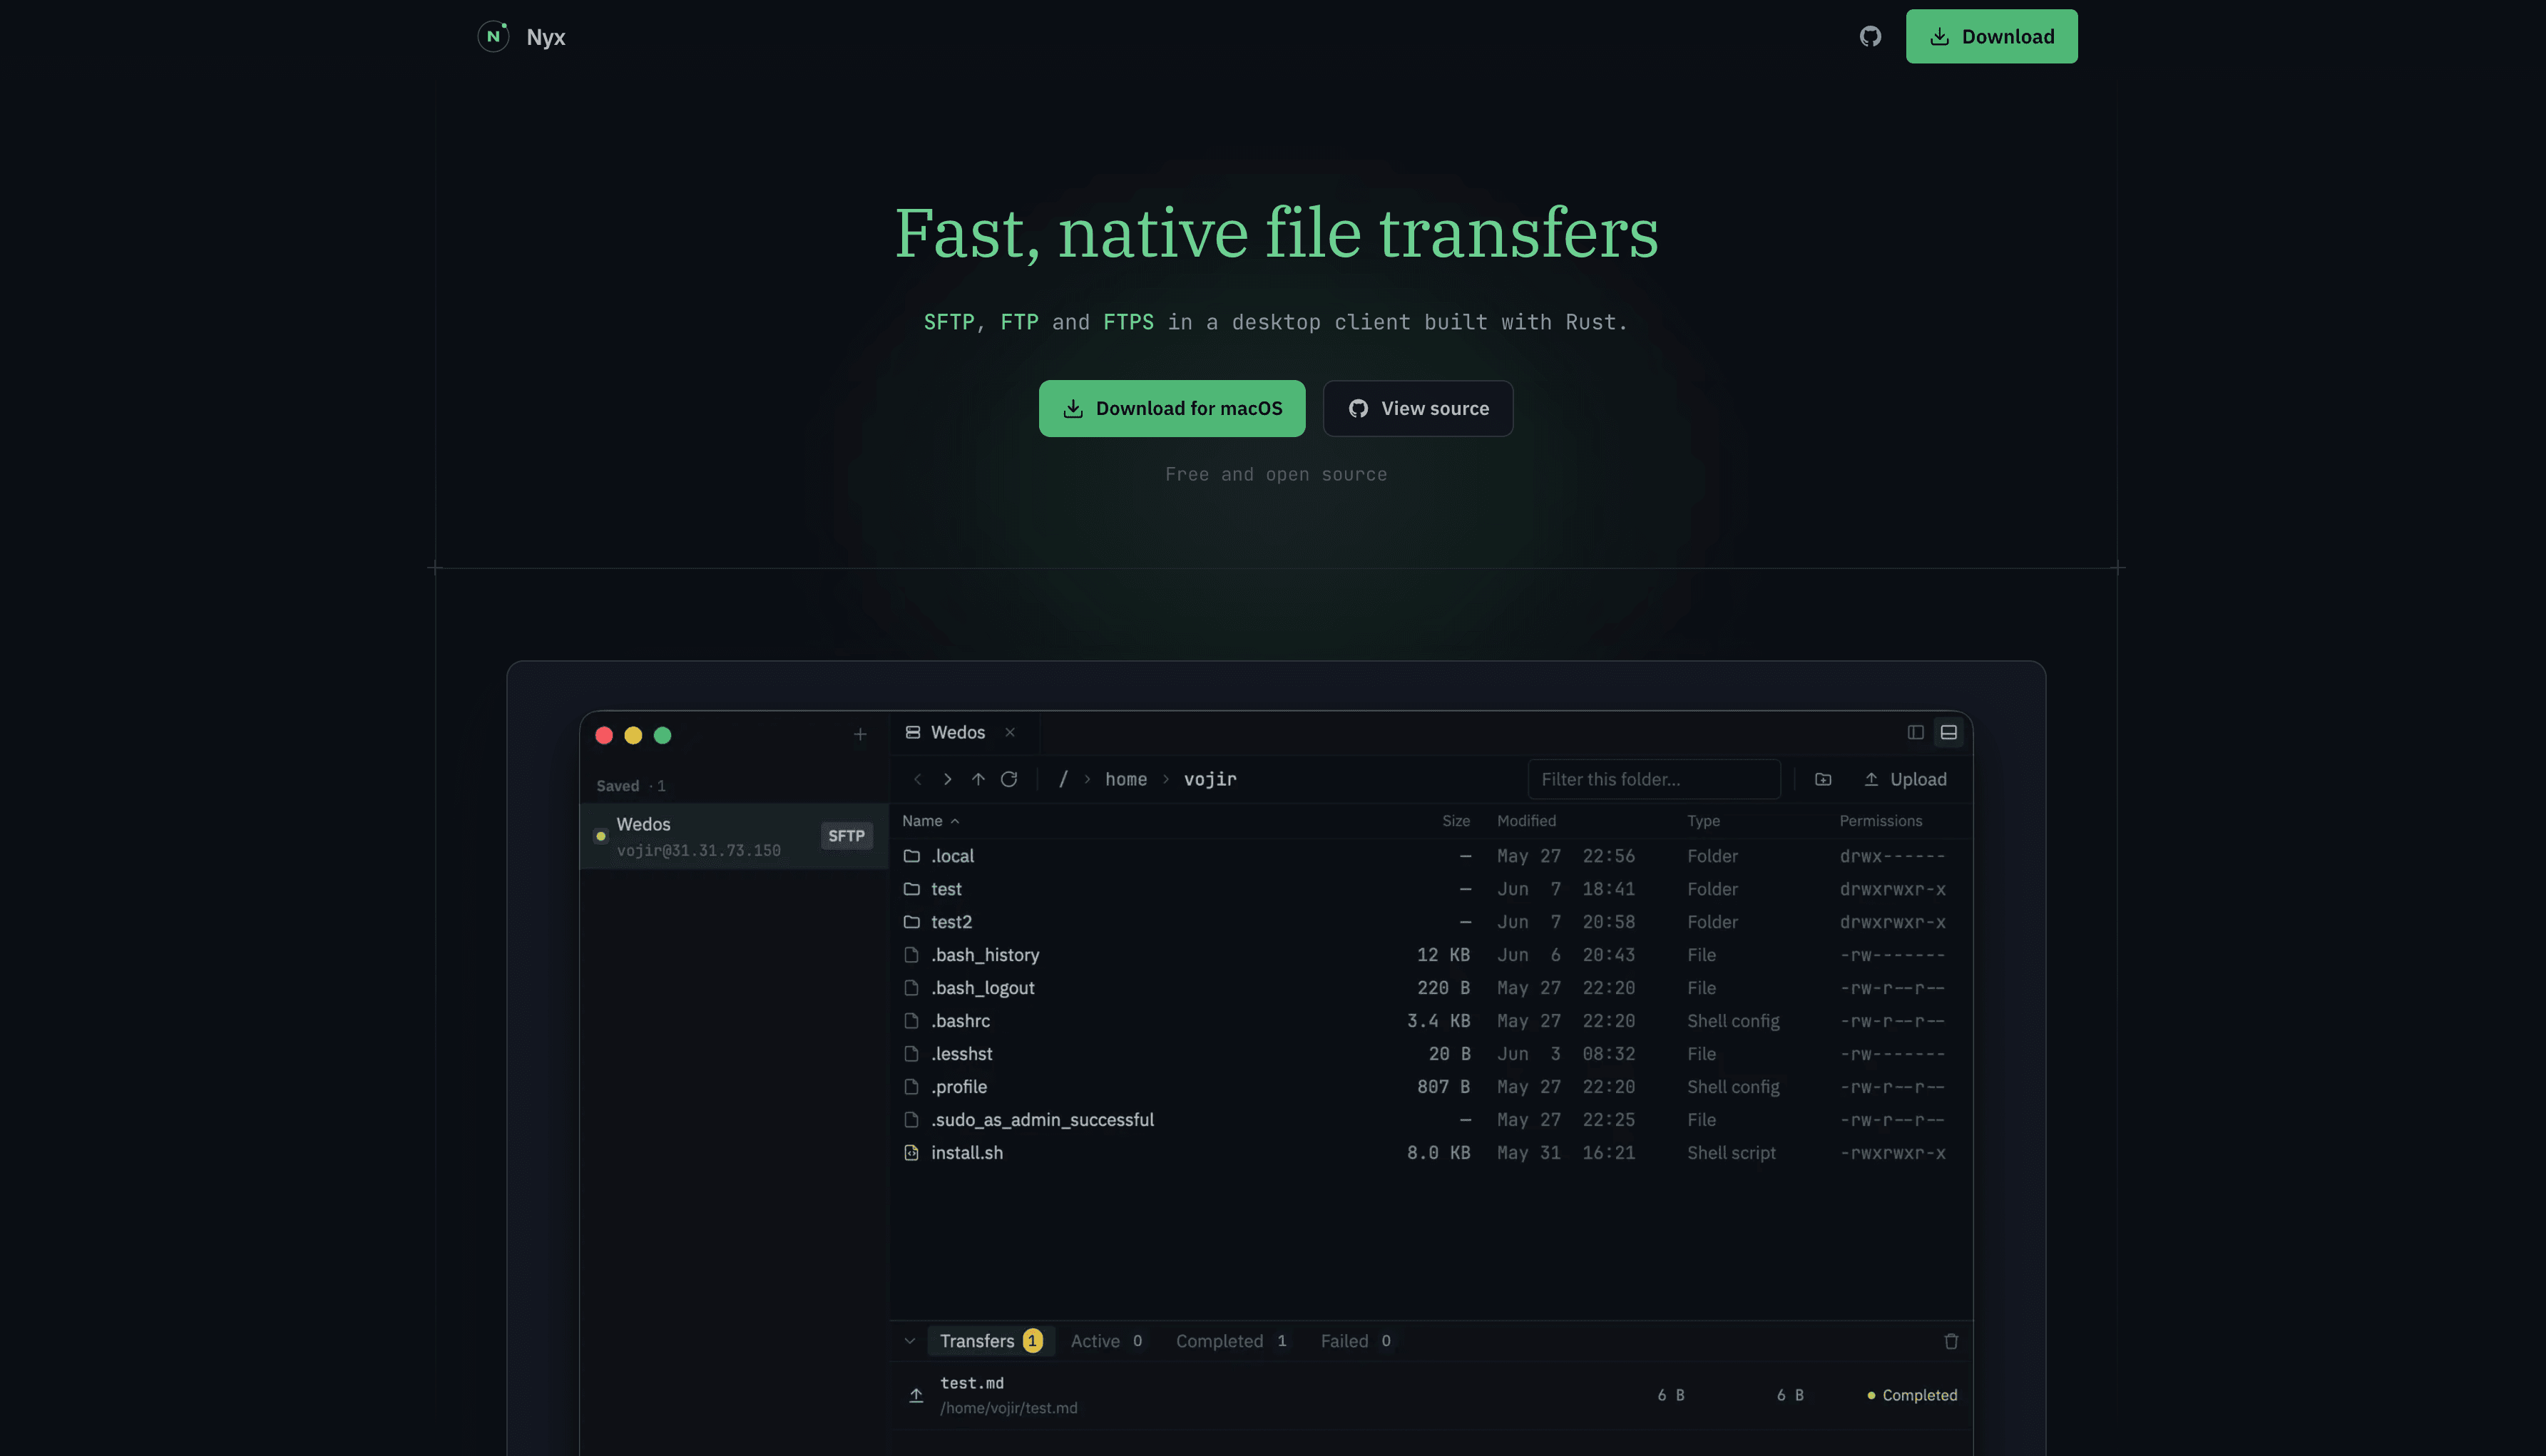Viewport: 2546px width, 1456px height.
Task: Toggle the bottom panel layout icon
Action: [1949, 733]
